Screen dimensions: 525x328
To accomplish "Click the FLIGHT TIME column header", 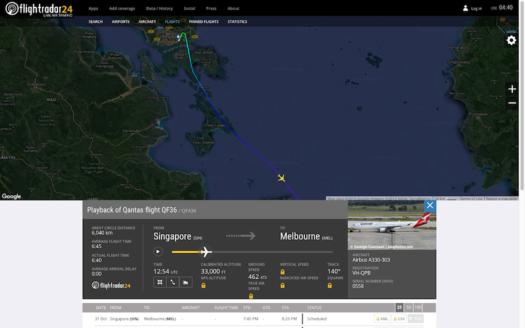I will pos(226,308).
